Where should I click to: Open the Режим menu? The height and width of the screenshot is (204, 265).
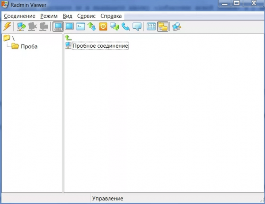[49, 16]
